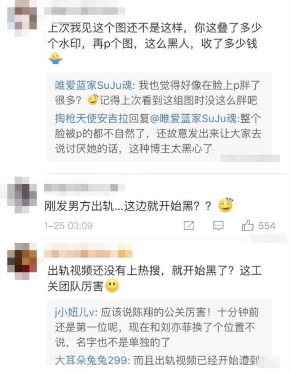The image size is (290, 373).
Task: Open 唯爱蓝家SuJu魂 username in first reply
Action: (93, 85)
